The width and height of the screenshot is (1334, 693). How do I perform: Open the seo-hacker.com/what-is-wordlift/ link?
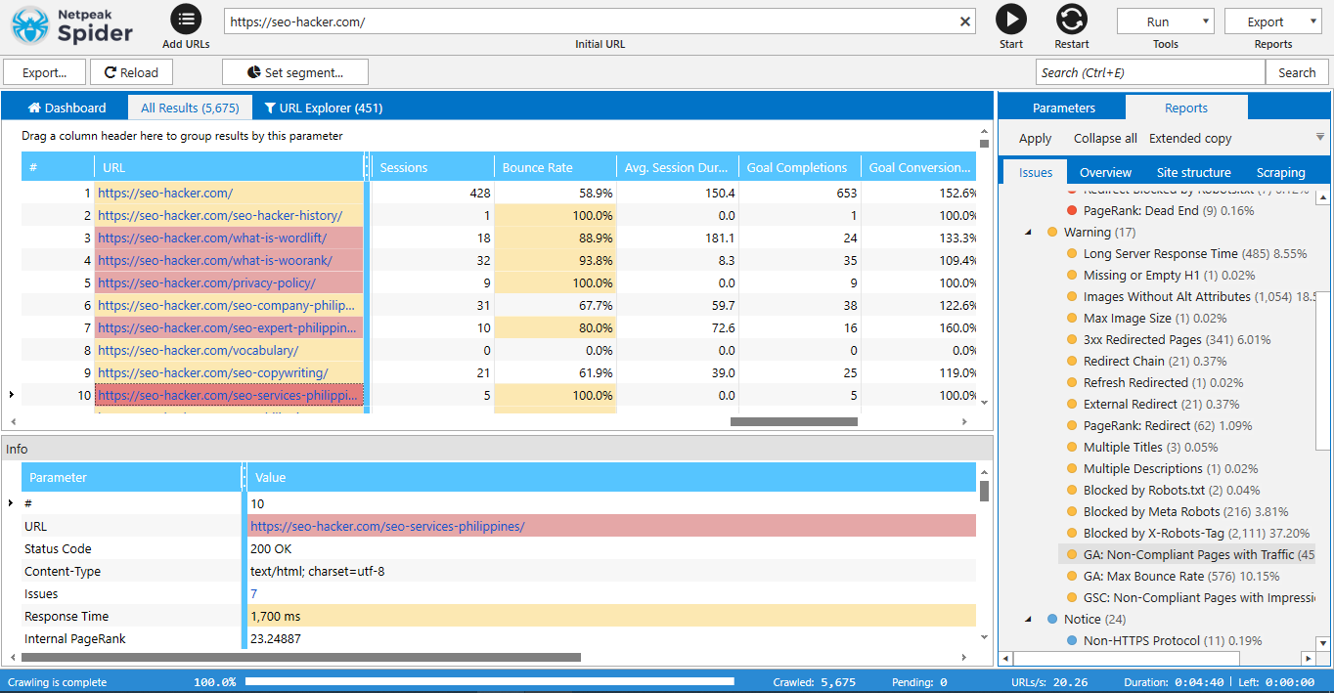click(x=212, y=238)
